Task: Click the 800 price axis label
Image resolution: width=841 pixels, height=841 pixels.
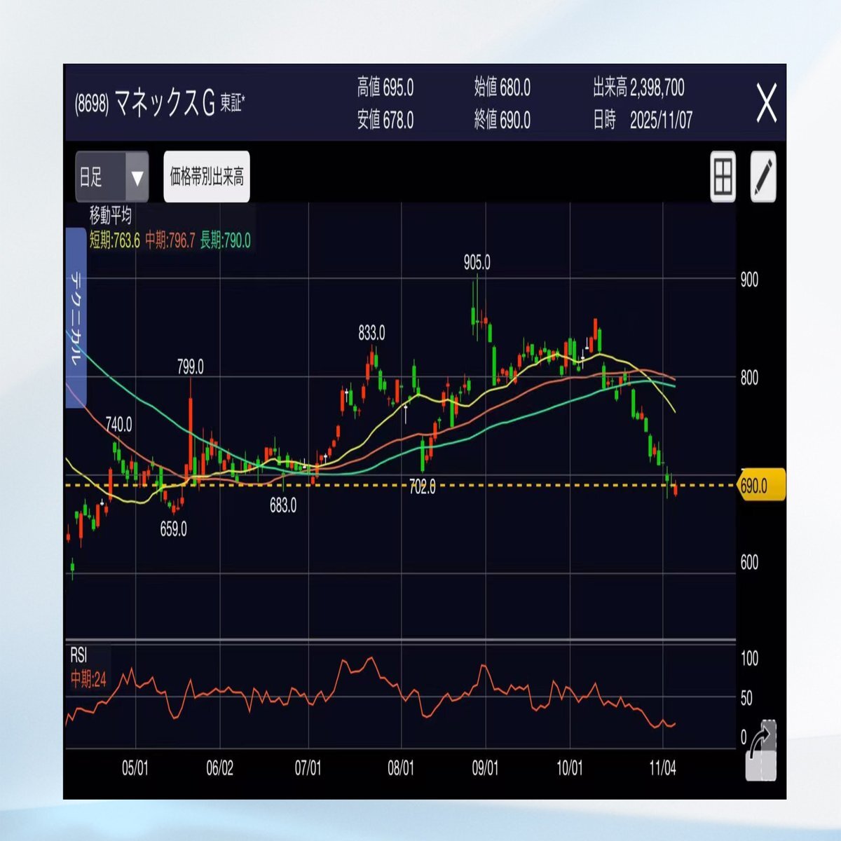Action: click(x=749, y=378)
